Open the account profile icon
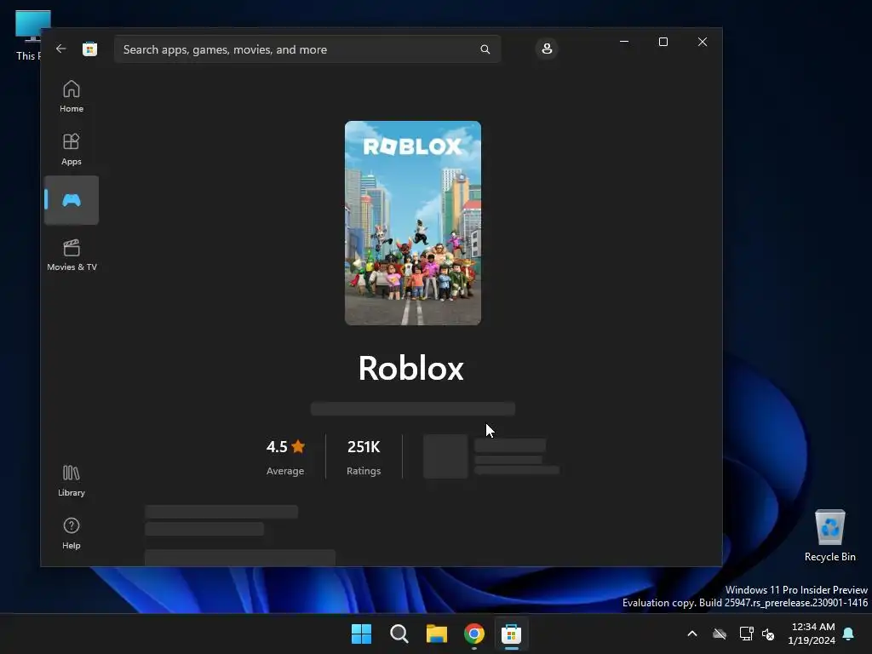The height and width of the screenshot is (654, 872). (547, 49)
